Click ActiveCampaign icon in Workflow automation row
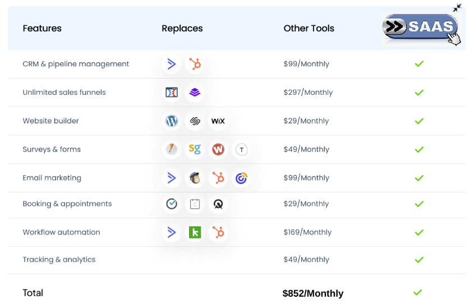 tap(172, 232)
